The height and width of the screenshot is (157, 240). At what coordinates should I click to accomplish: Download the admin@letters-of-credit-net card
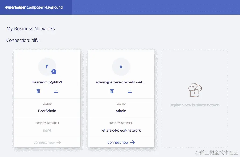(130, 91)
